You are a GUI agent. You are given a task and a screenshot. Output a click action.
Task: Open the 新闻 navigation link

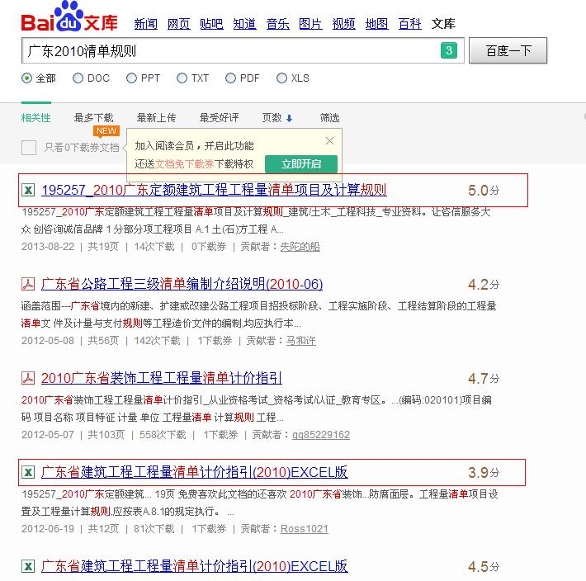[x=146, y=24]
